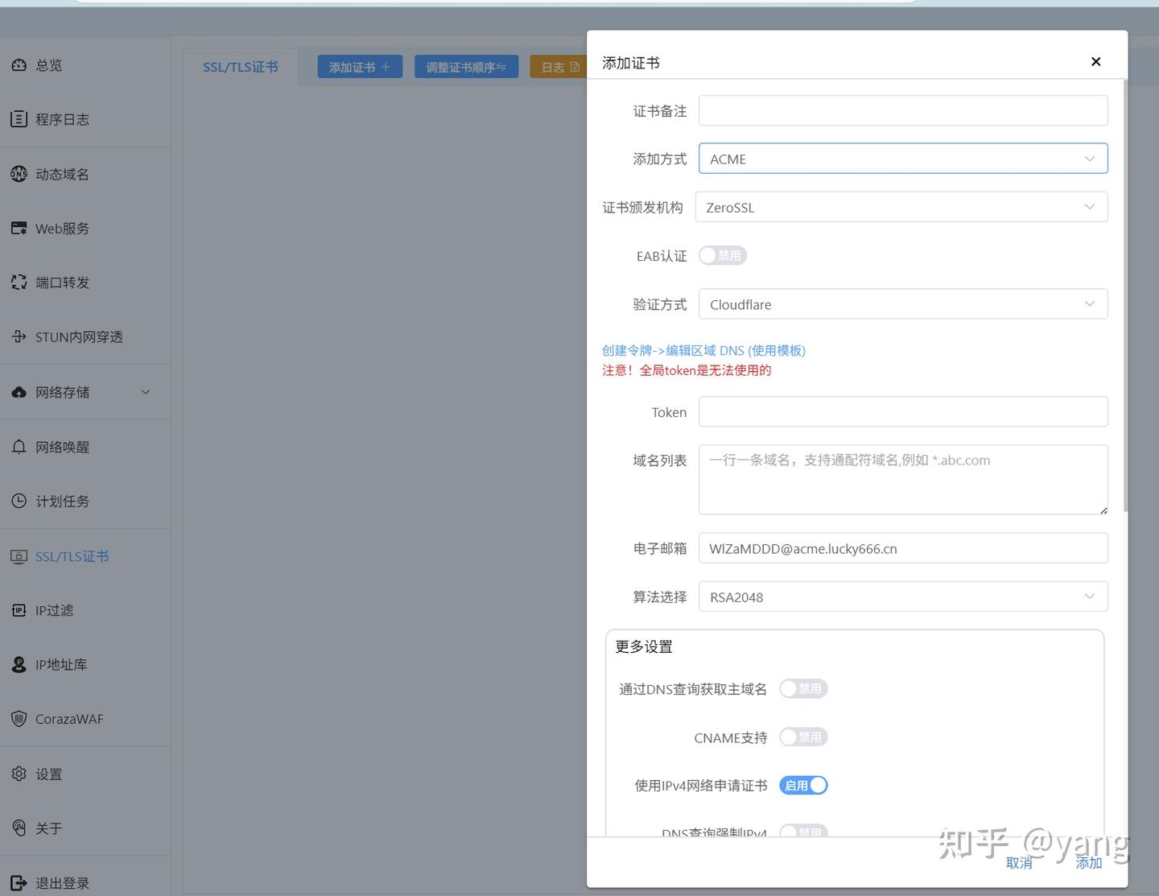Screen dimensions: 1159x896
Task: Click the 设置 gear icon
Action: (x=19, y=774)
